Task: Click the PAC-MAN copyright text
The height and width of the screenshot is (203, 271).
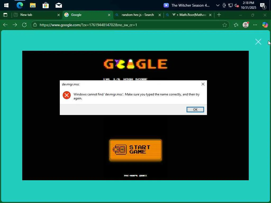Action: [x=135, y=176]
